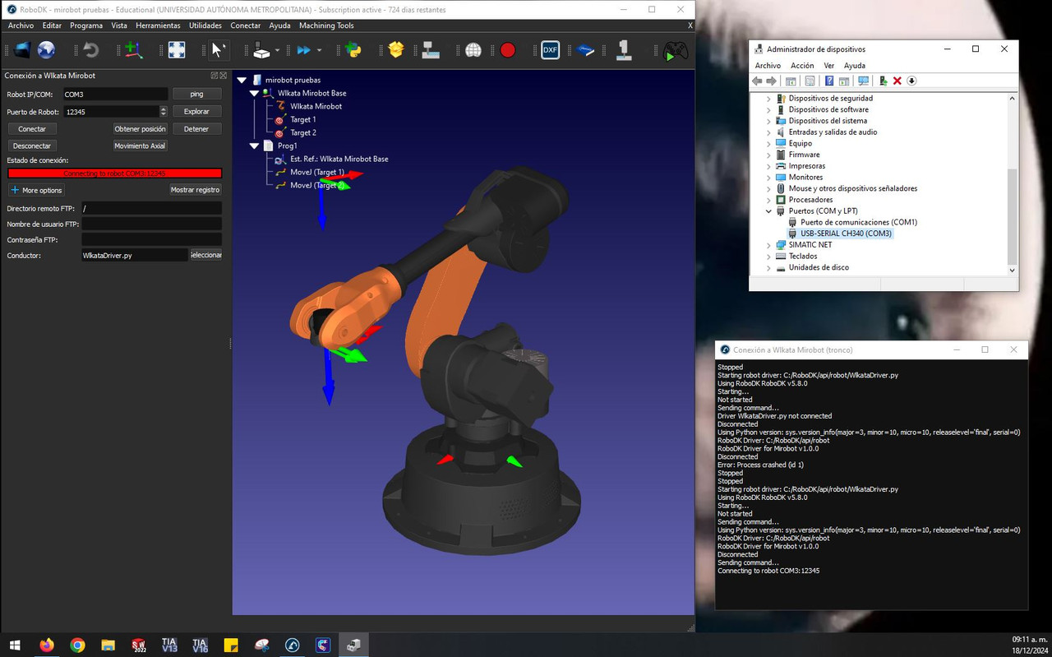Viewport: 1052px width, 657px height.
Task: Click the Detener button
Action: [196, 129]
